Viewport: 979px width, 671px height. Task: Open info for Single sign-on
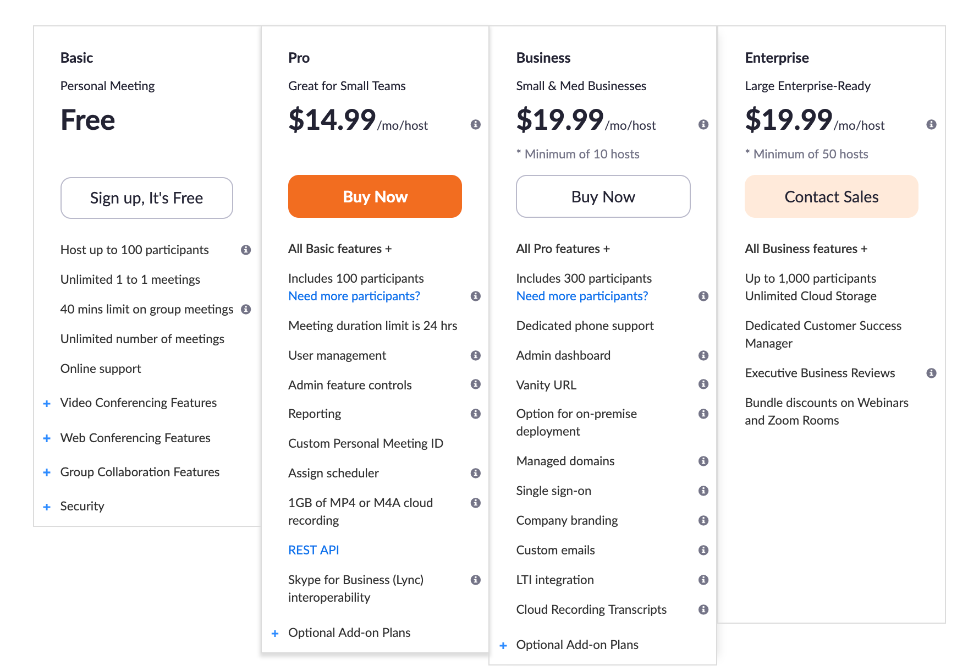[x=703, y=491]
